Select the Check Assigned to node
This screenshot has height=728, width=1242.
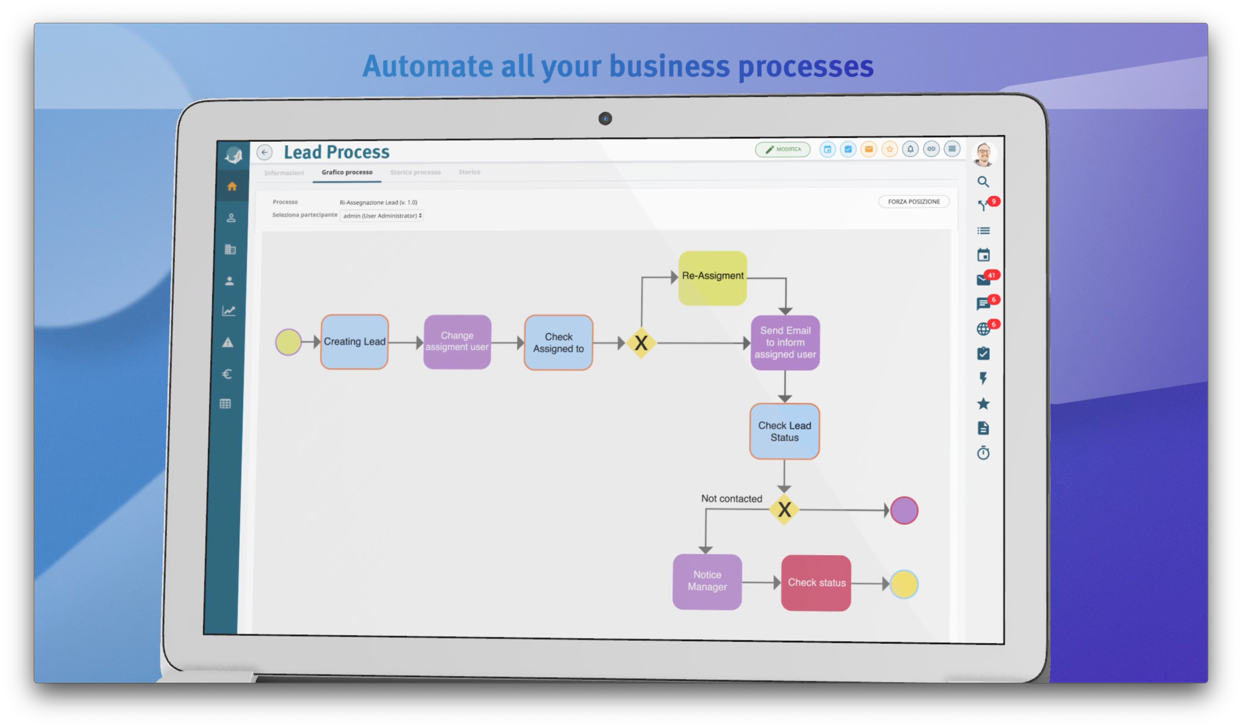[x=558, y=343]
